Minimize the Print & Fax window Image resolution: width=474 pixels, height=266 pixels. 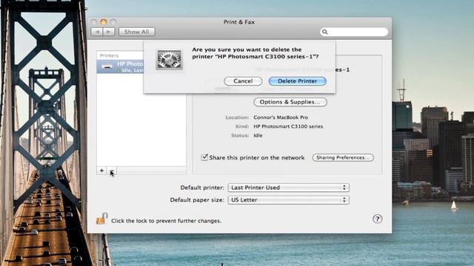tap(104, 21)
